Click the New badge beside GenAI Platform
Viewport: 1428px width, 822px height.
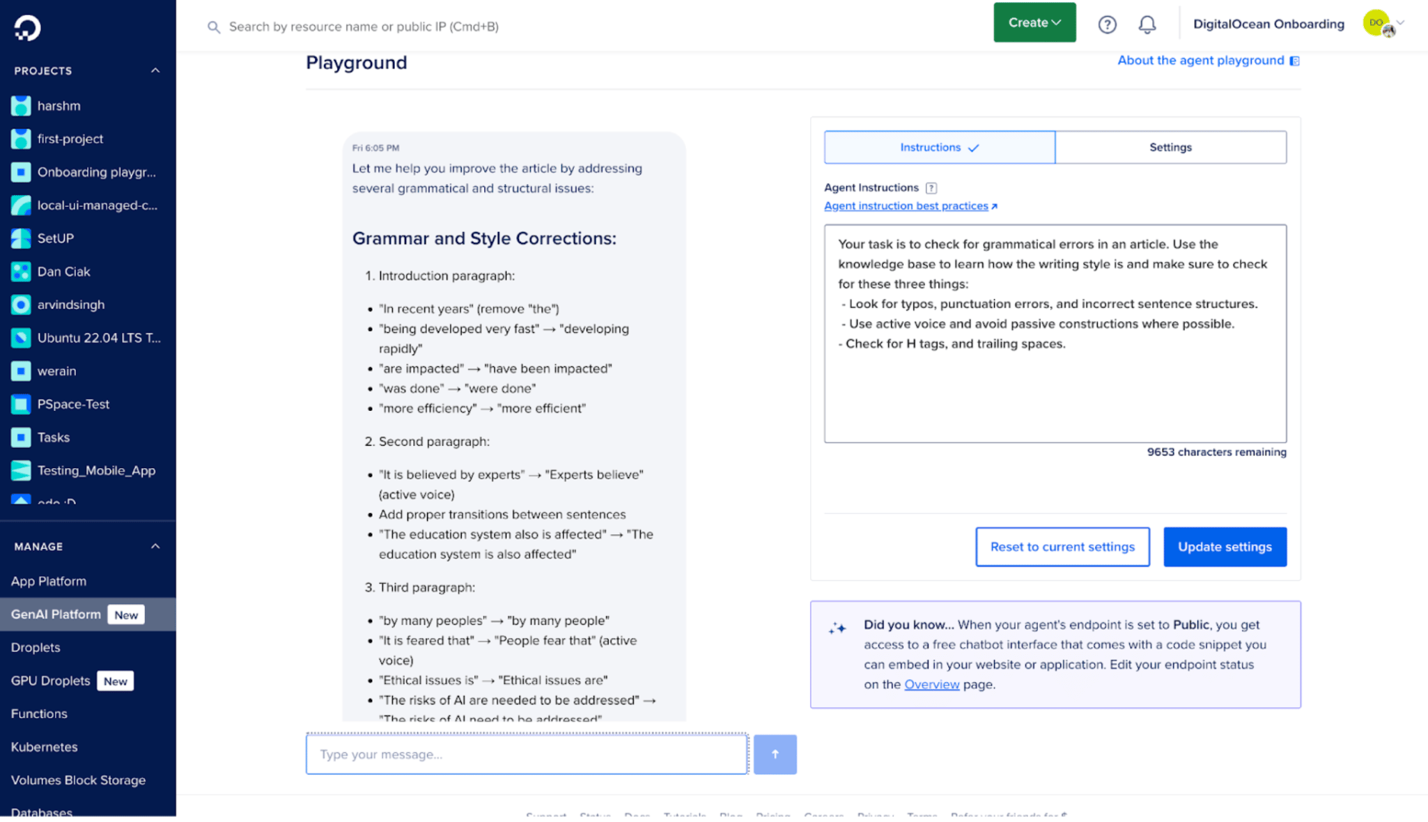point(126,614)
